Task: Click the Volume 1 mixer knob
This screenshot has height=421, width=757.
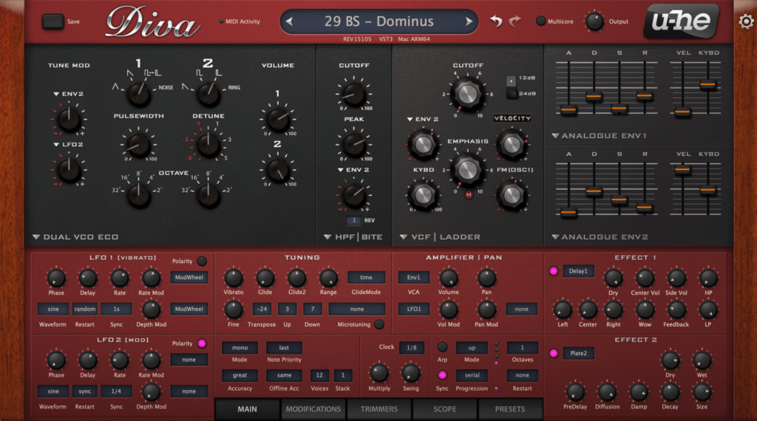Action: tap(278, 119)
